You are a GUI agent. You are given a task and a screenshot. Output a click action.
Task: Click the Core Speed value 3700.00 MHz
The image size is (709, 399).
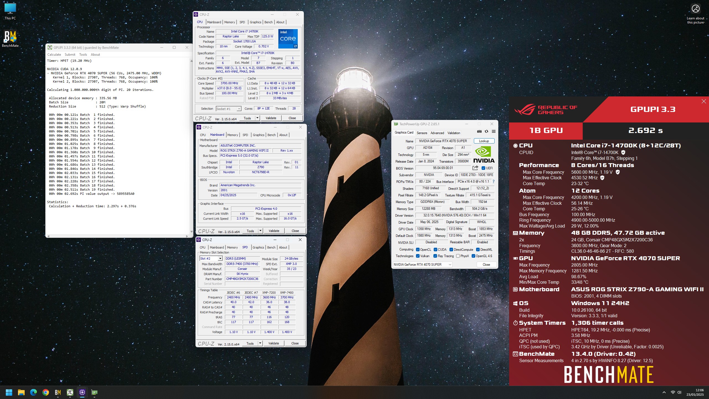click(x=230, y=83)
